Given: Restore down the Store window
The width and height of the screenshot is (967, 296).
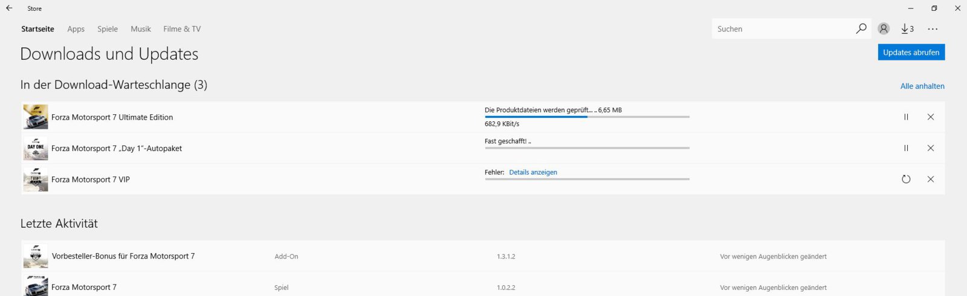Looking at the screenshot, I should pyautogui.click(x=934, y=8).
